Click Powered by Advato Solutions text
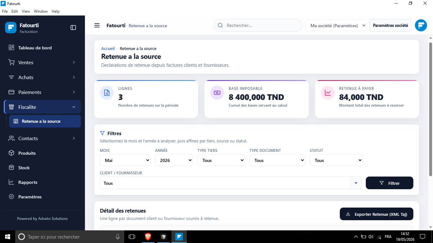 point(42,219)
